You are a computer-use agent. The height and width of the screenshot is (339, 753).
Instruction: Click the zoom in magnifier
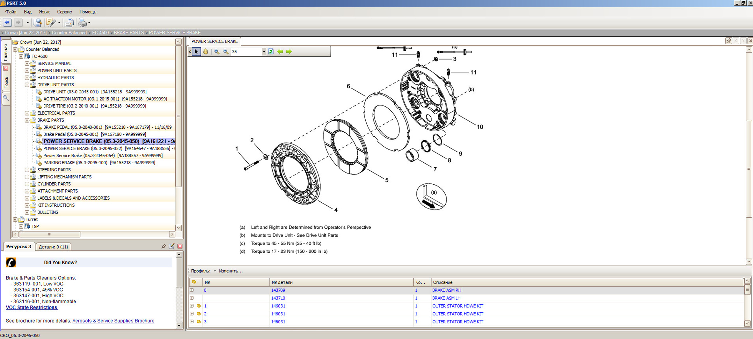click(x=216, y=52)
